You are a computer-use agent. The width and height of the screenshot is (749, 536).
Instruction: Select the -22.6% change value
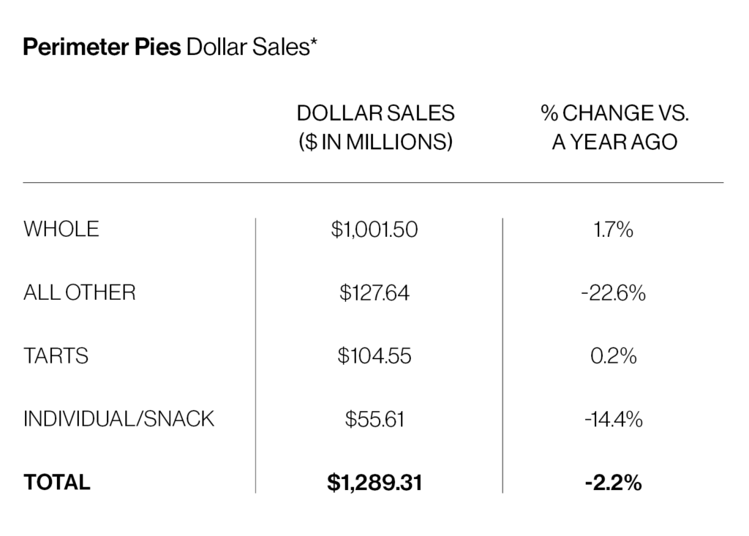pyautogui.click(x=614, y=293)
